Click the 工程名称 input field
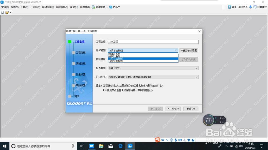 (153, 42)
